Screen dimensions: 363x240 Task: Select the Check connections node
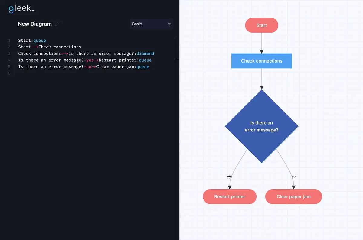[x=262, y=61]
